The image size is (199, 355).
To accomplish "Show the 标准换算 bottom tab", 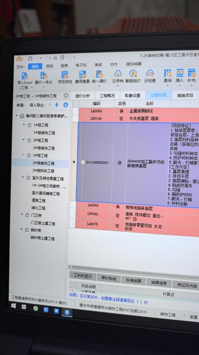I will (x=134, y=281).
